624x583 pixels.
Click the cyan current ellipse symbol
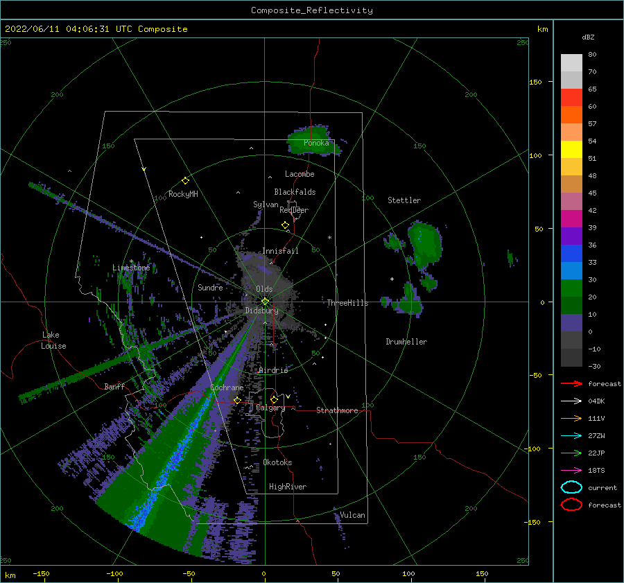[x=571, y=487]
